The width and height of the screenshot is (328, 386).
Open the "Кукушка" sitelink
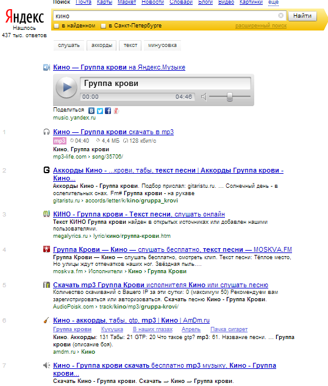[x=112, y=329]
